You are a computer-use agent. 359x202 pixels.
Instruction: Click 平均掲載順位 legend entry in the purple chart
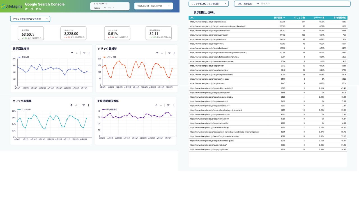(x=109, y=109)
